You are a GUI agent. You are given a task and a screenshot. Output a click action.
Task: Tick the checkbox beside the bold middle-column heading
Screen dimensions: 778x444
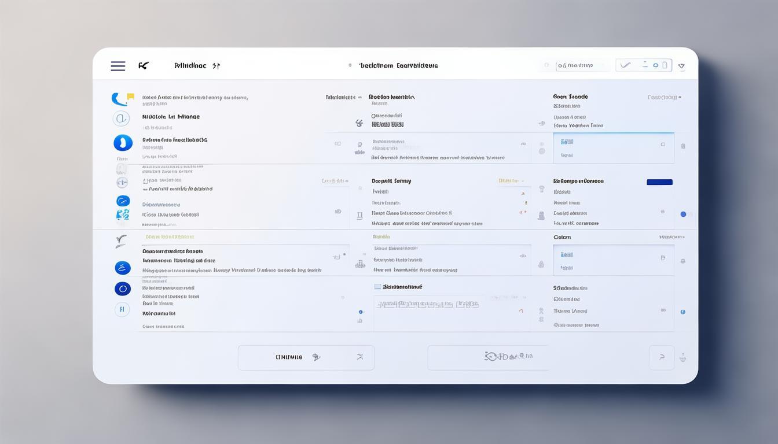coord(377,287)
